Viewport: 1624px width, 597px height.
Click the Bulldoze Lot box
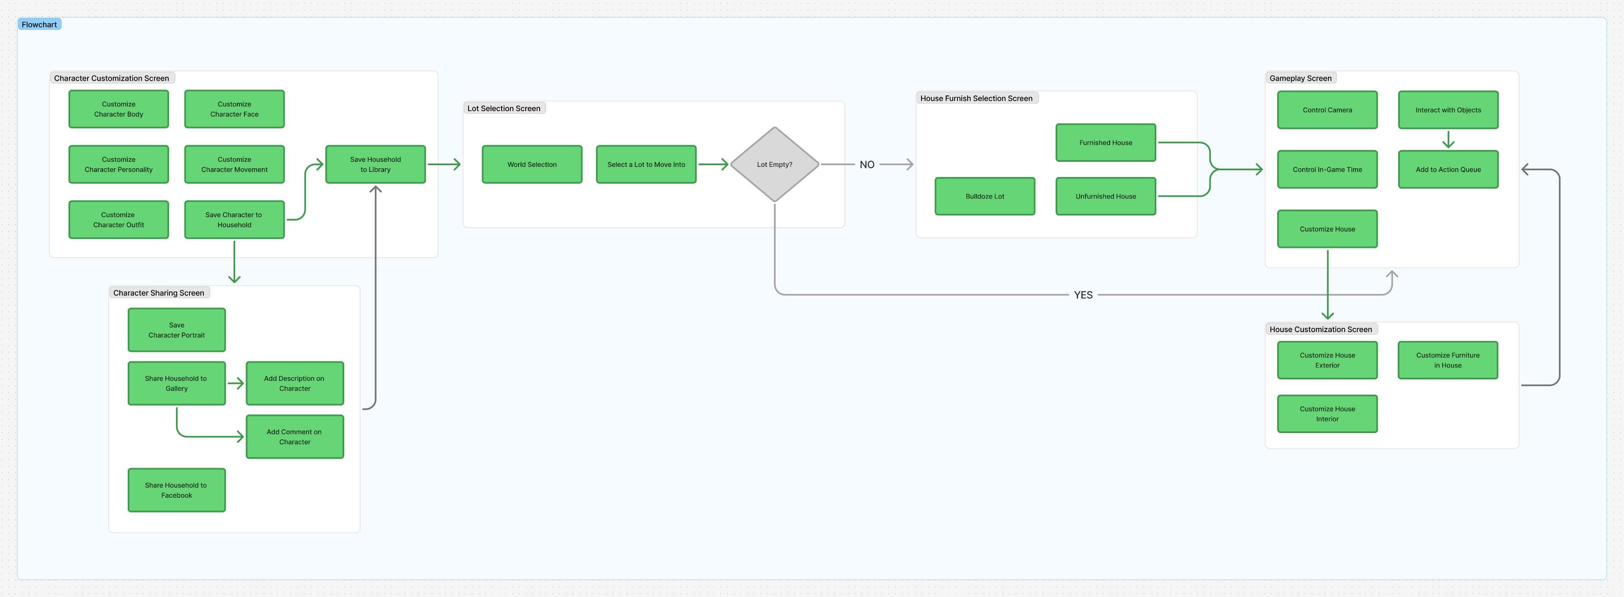tap(984, 196)
